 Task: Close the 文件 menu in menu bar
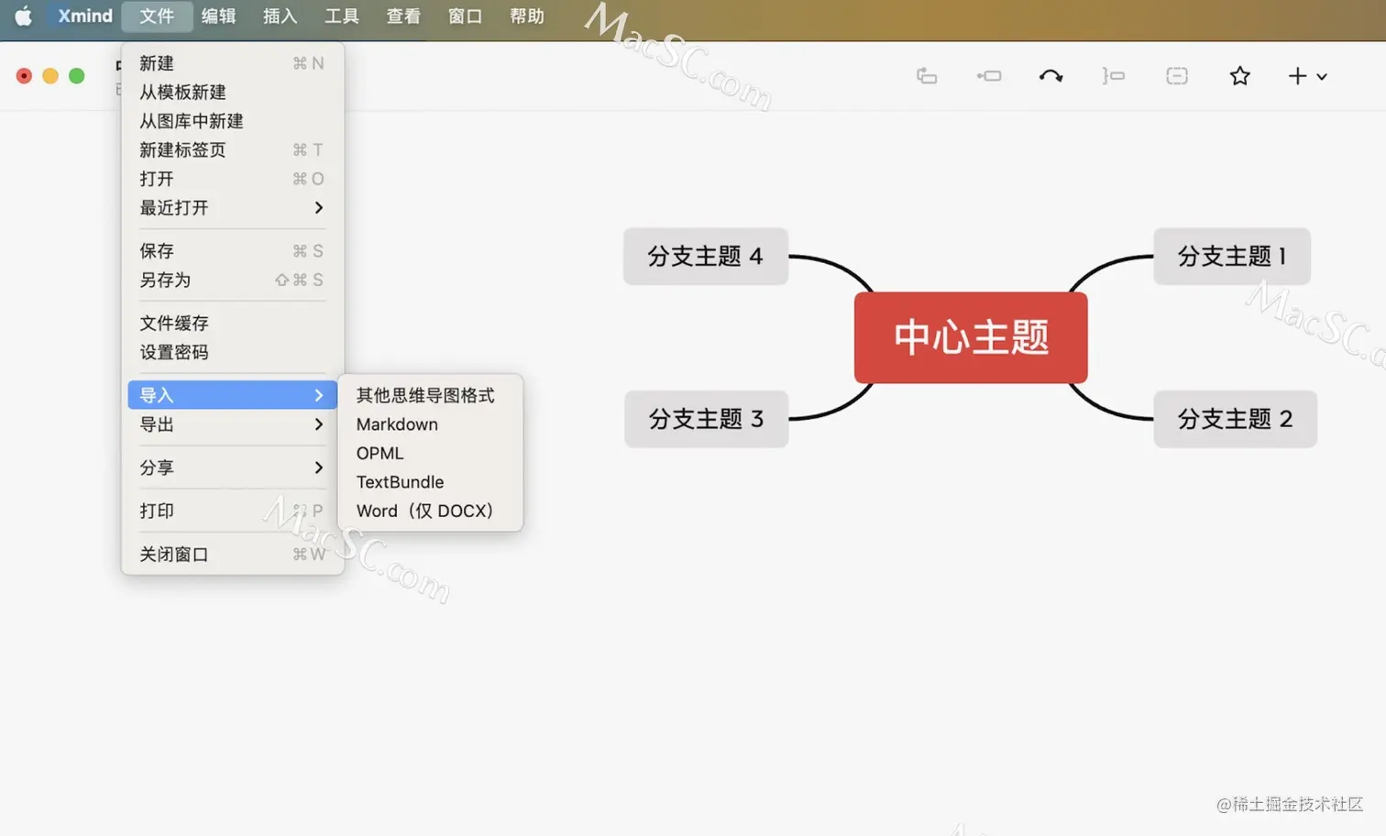(x=157, y=16)
